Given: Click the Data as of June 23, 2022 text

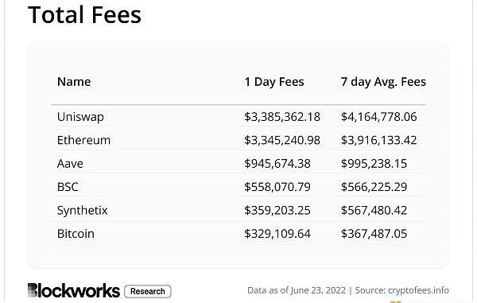Looking at the screenshot, I should tap(297, 290).
